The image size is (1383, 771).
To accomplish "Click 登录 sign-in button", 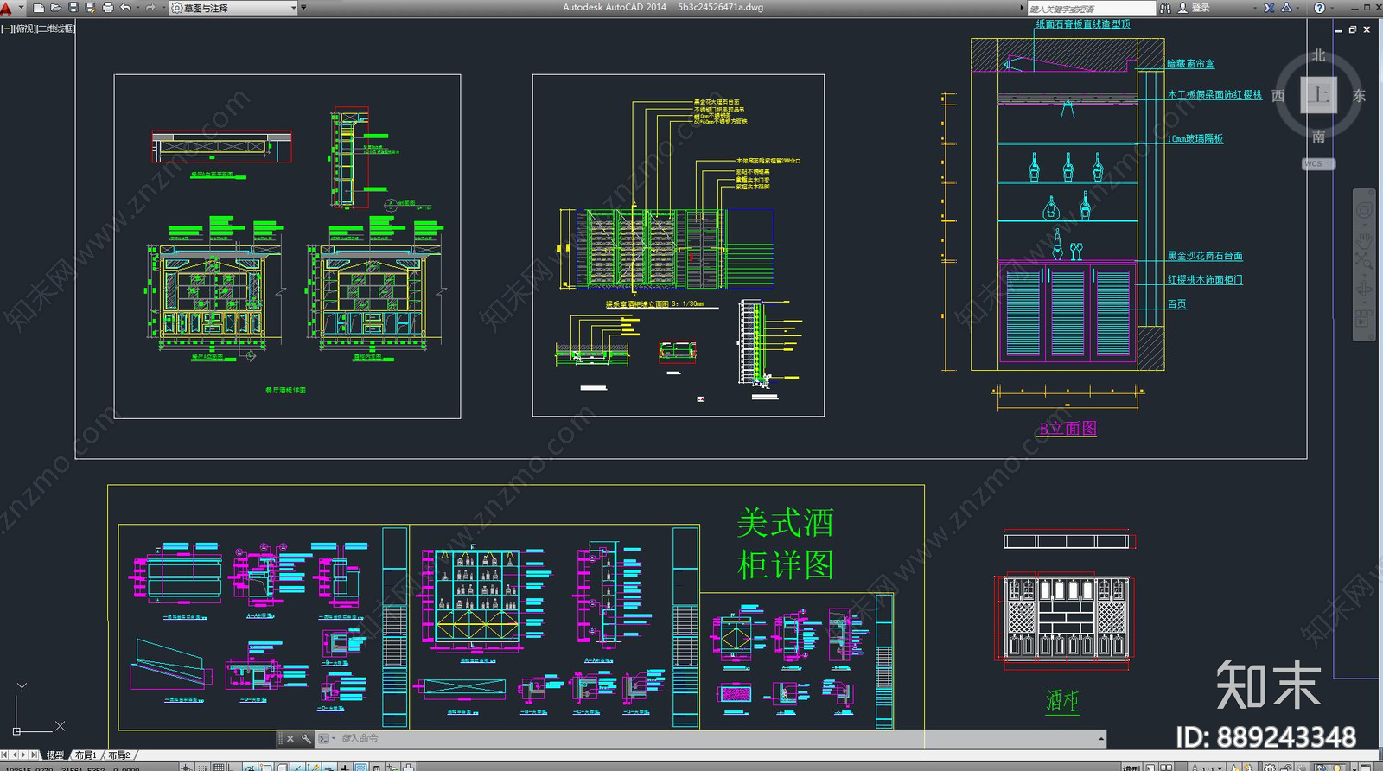I will [1201, 8].
